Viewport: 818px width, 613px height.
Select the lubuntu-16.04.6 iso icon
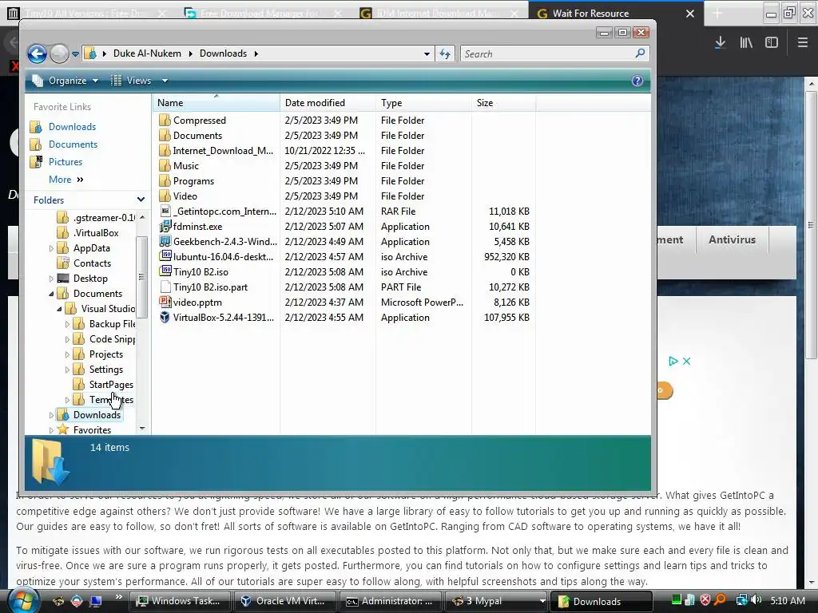(165, 256)
